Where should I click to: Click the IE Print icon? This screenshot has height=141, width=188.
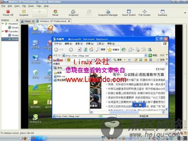point(138,50)
